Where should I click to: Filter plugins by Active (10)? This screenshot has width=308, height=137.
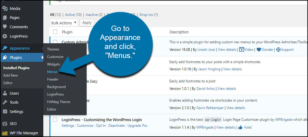(73, 15)
